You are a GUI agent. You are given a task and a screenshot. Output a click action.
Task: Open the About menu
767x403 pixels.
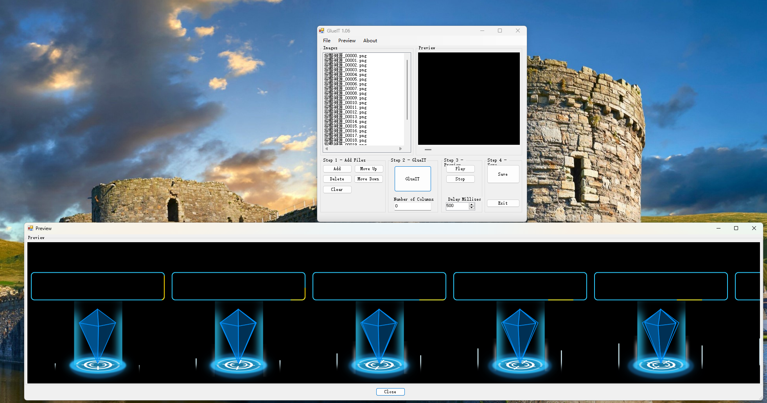[x=370, y=40]
